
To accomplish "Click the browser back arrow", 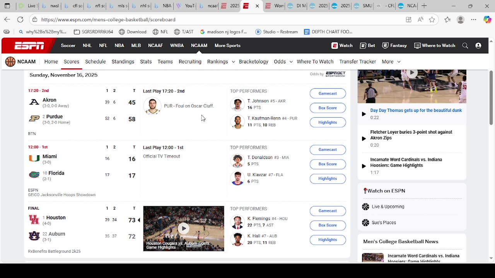I will tap(7, 19).
